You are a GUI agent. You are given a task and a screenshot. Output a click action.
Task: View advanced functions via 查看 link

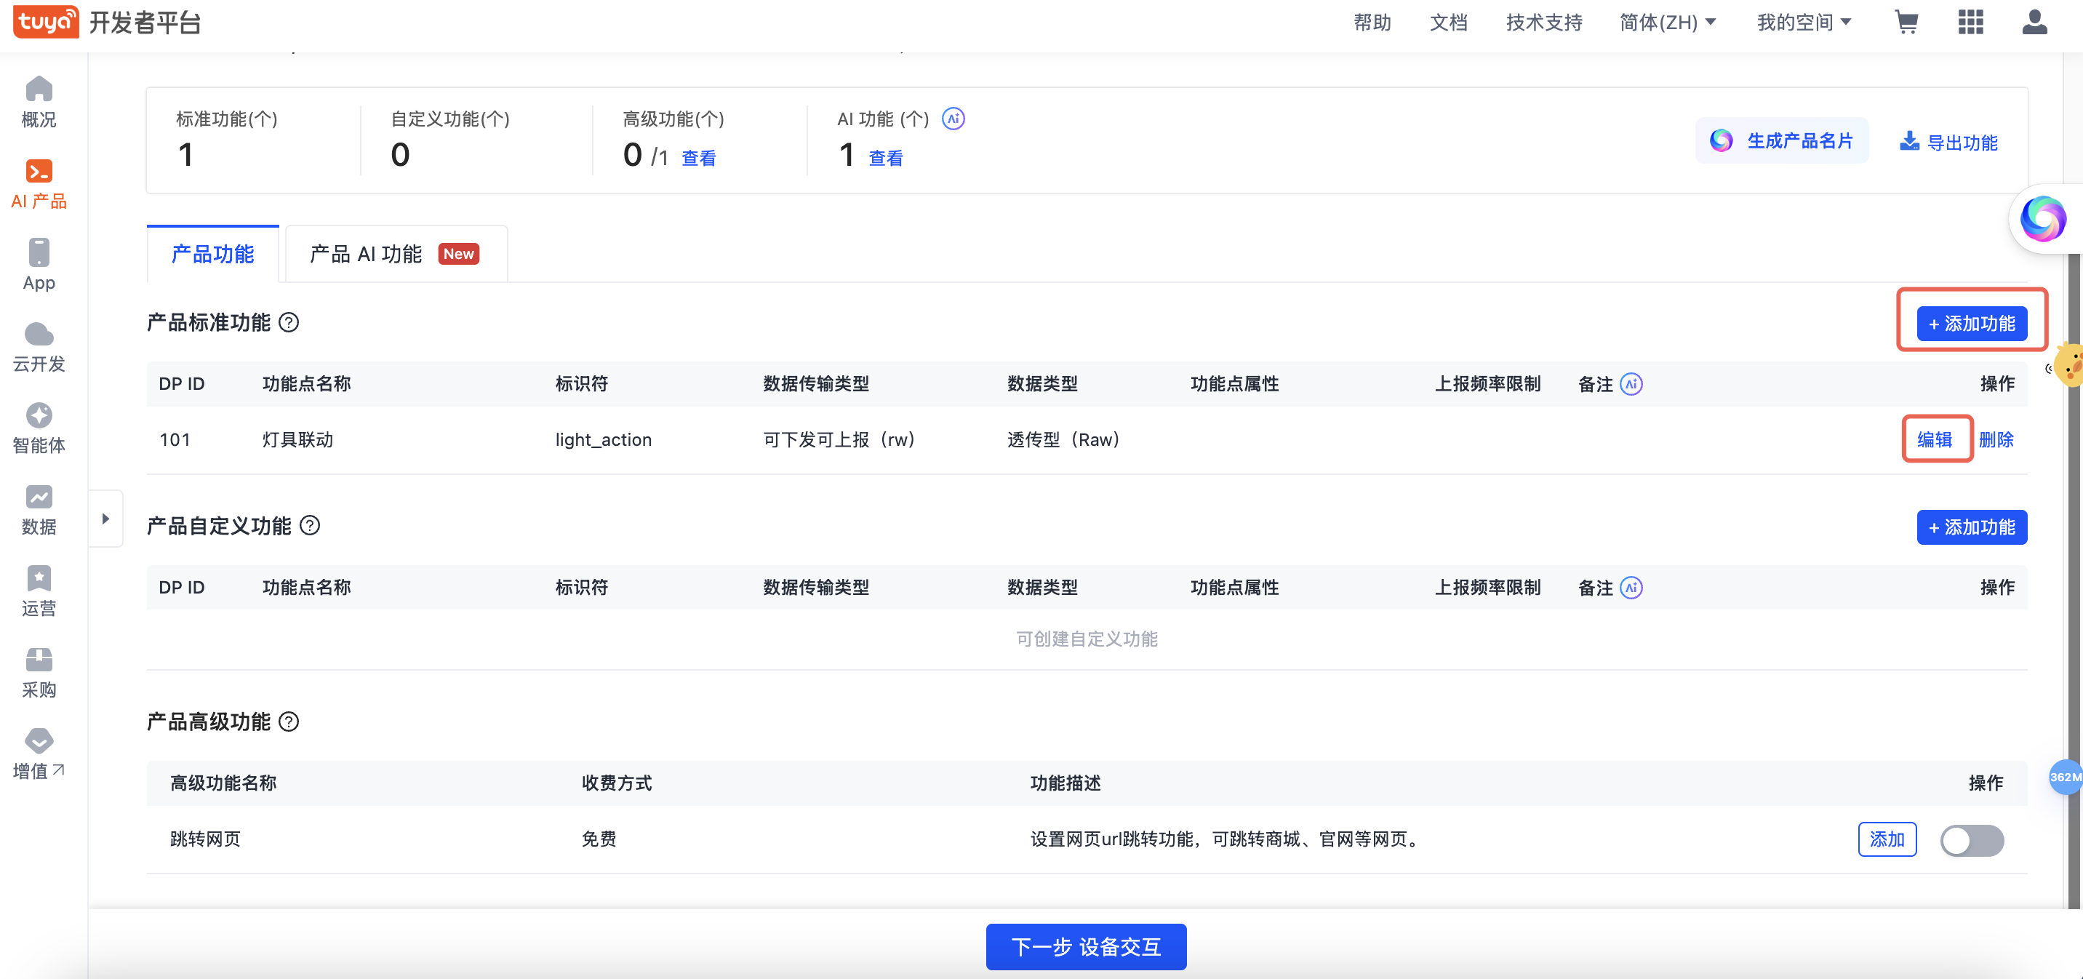699,158
